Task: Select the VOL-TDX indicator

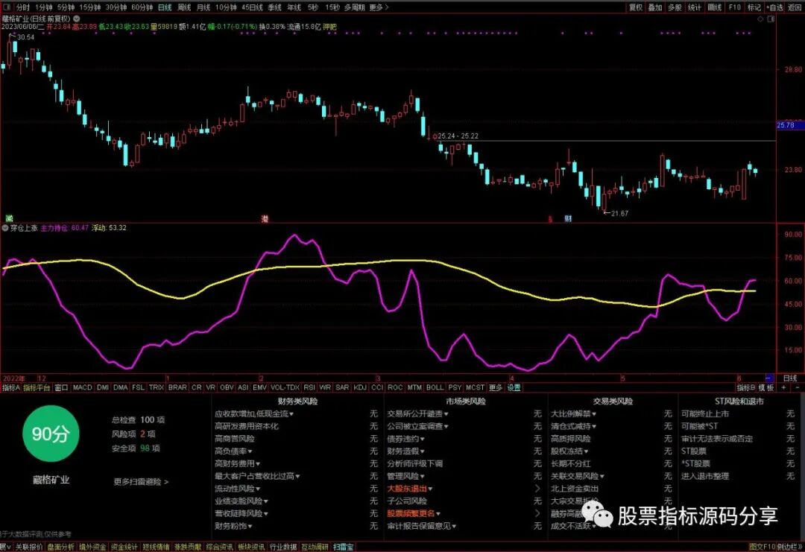Action: 285,388
